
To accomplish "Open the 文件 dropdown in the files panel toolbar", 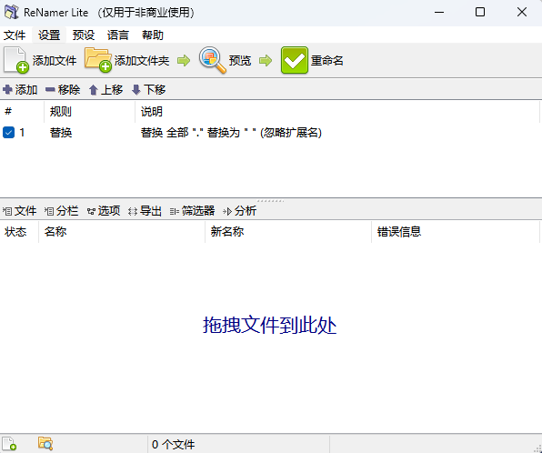I will coord(19,211).
